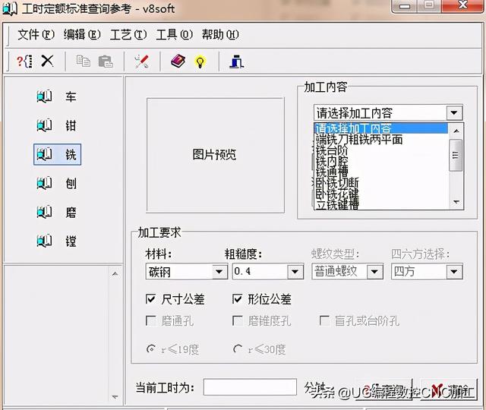
Task: Click the app icon in title bar
Action: point(10,9)
